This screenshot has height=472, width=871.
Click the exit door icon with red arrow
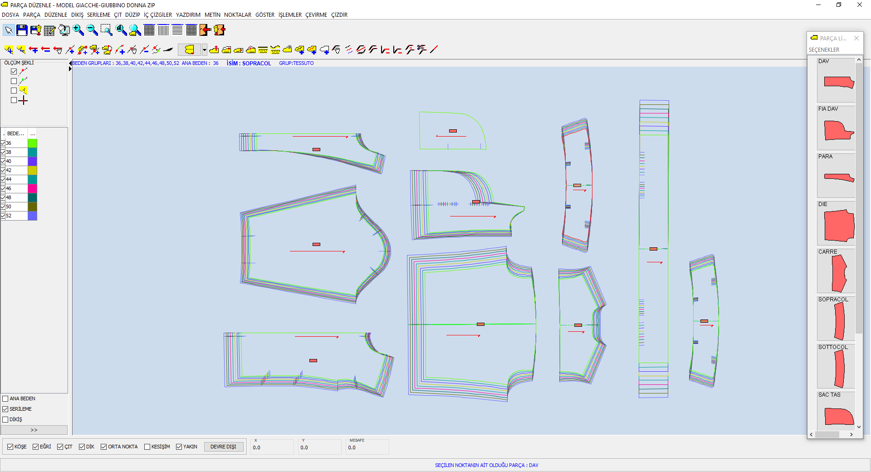click(205, 30)
